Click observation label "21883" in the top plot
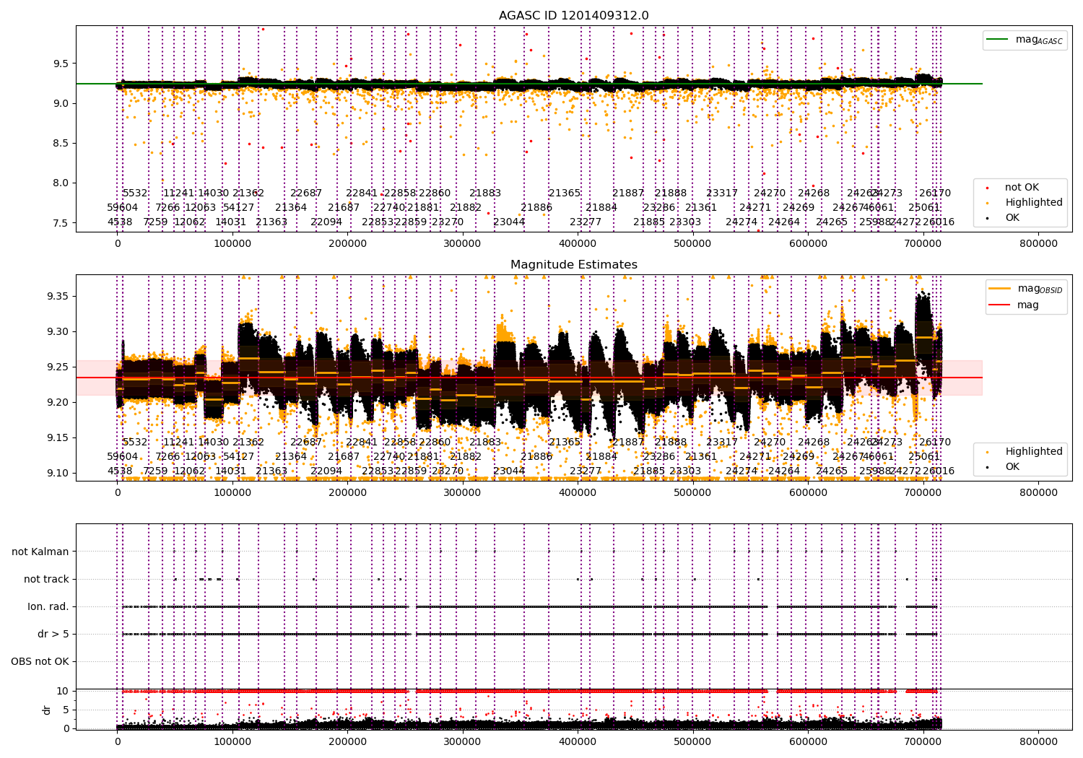This screenshot has width=1083, height=758. [485, 193]
